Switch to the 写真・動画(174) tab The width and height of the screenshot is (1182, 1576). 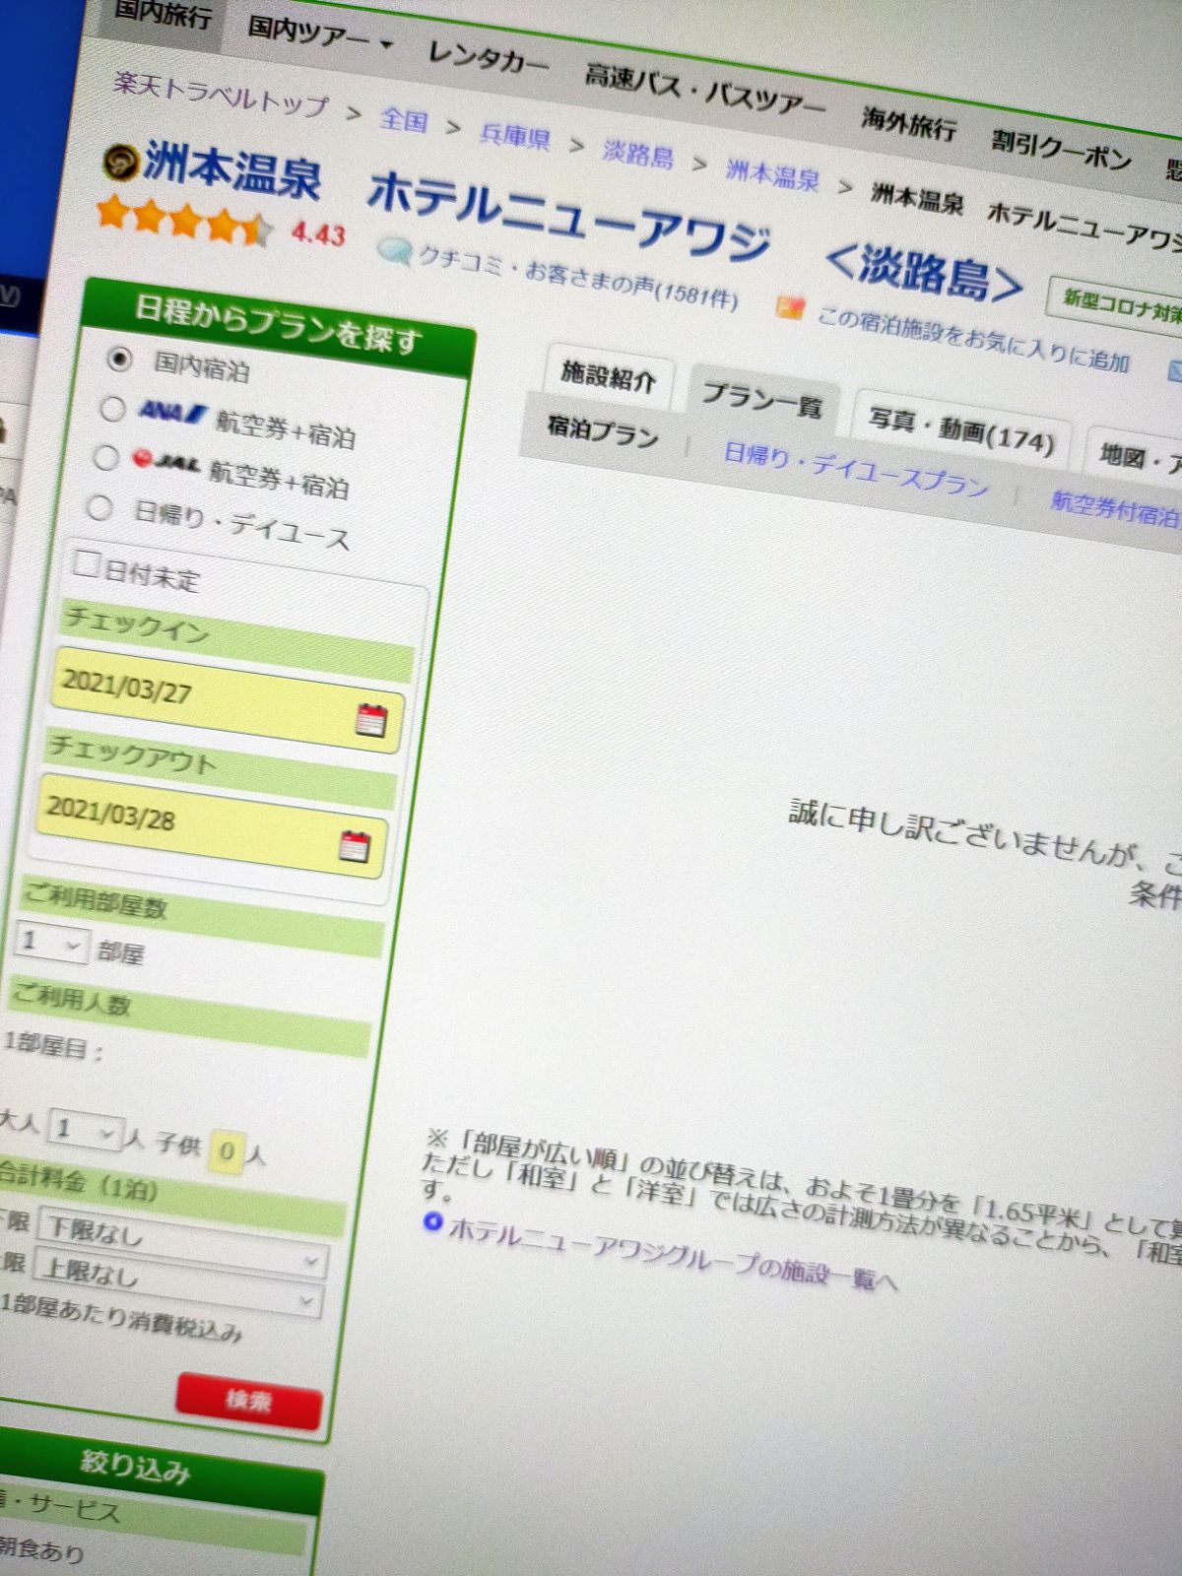(961, 428)
